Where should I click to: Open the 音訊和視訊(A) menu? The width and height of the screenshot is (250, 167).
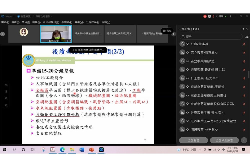51,22
